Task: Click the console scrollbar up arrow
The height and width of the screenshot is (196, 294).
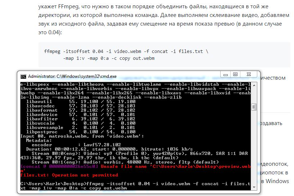Action: pyautogui.click(x=254, y=85)
